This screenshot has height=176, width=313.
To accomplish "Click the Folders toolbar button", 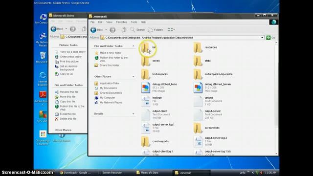I will (156, 30).
